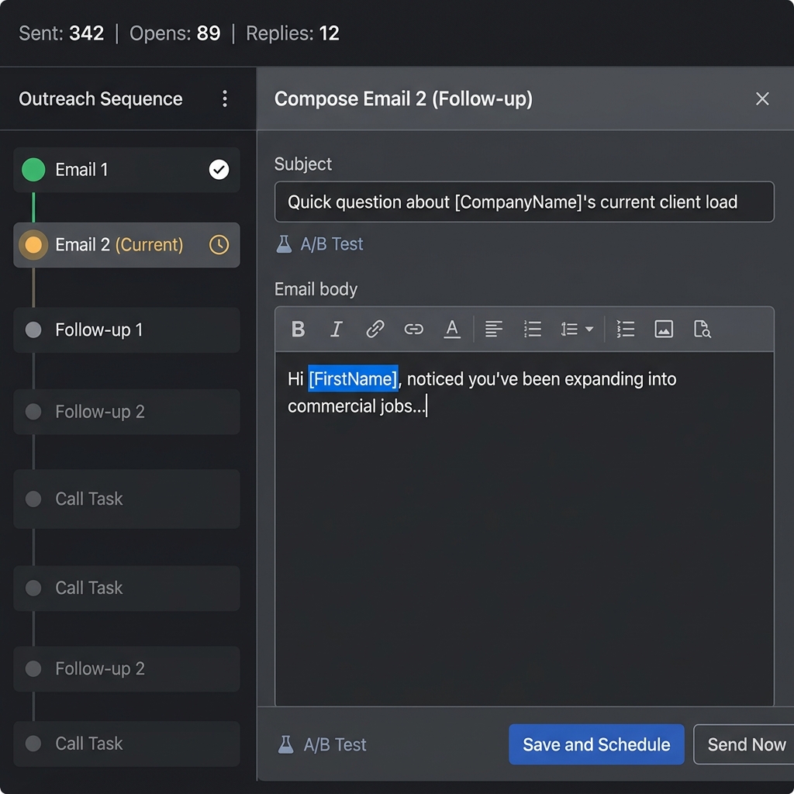Screen dimensions: 794x794
Task: Open Outreach Sequence three-dot menu
Action: click(225, 98)
